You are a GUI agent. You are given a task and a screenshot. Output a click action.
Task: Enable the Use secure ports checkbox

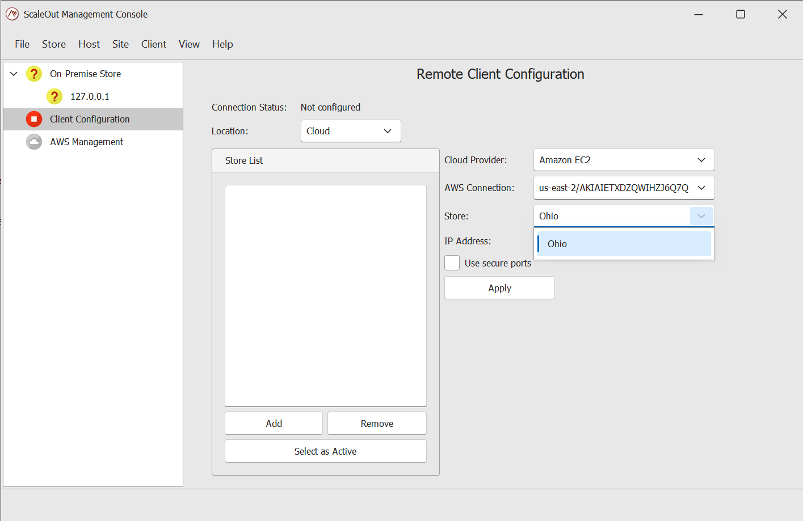(x=452, y=263)
